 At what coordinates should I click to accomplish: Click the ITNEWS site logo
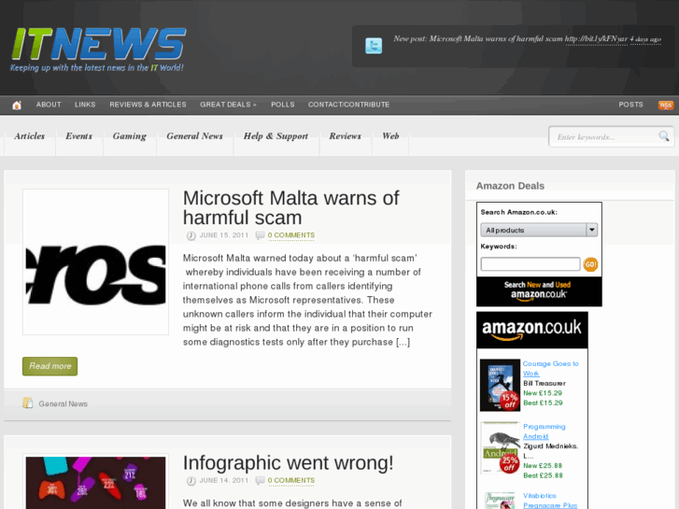pos(98,49)
